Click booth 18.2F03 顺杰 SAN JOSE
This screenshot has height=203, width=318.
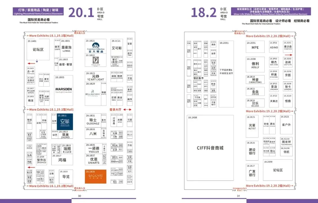(x=274, y=62)
